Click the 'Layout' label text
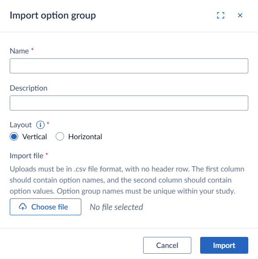This screenshot has height=259, width=258. (x=21, y=125)
